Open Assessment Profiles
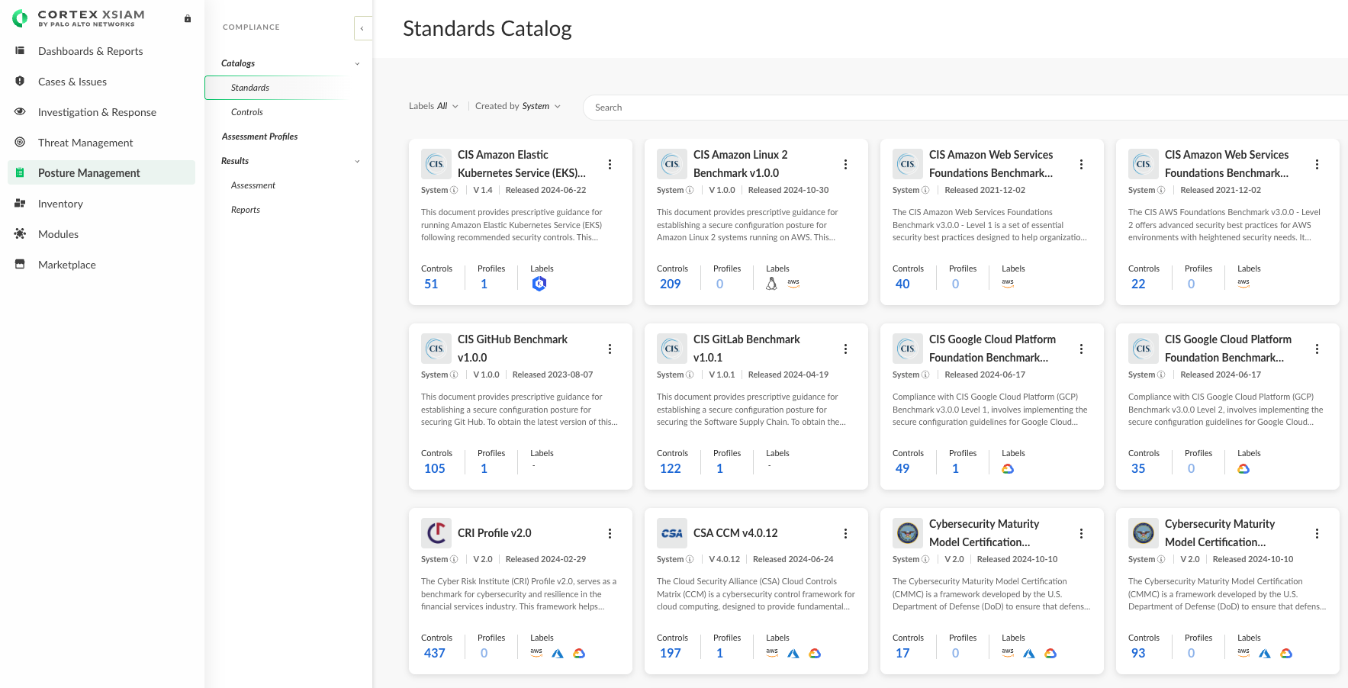Image resolution: width=1348 pixels, height=688 pixels. [259, 137]
